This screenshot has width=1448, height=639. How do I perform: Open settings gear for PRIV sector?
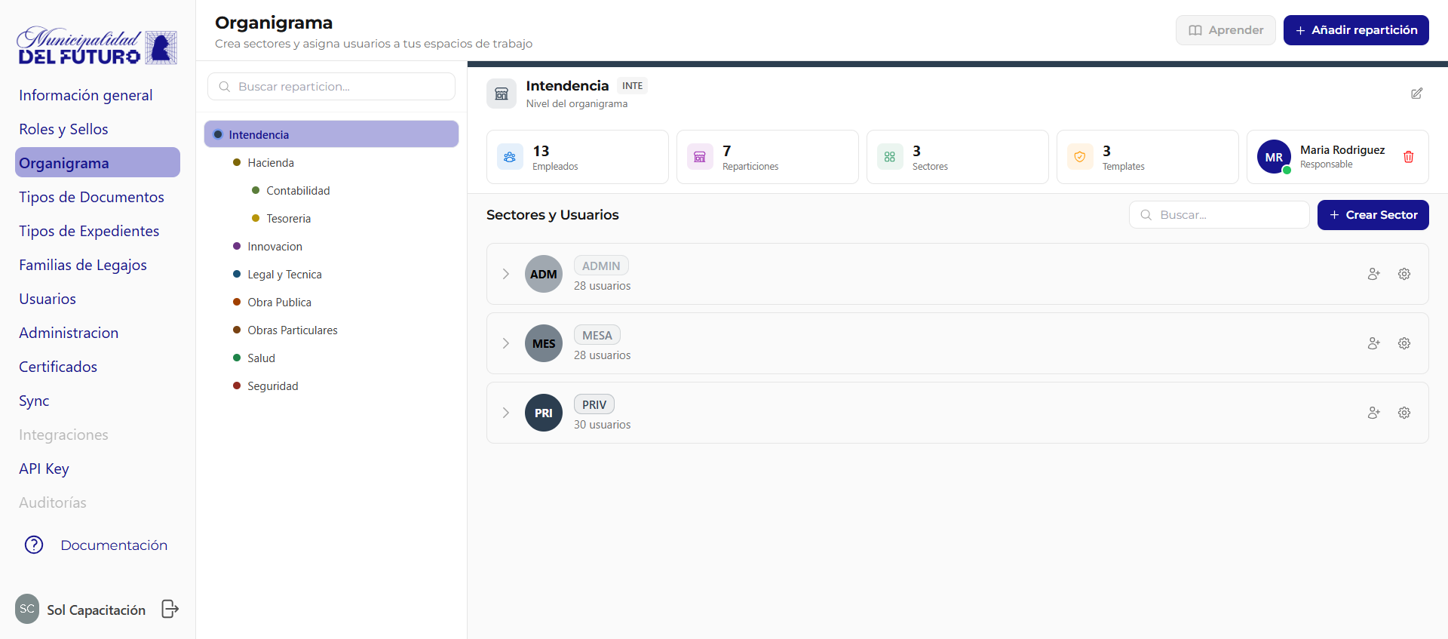pos(1404,413)
